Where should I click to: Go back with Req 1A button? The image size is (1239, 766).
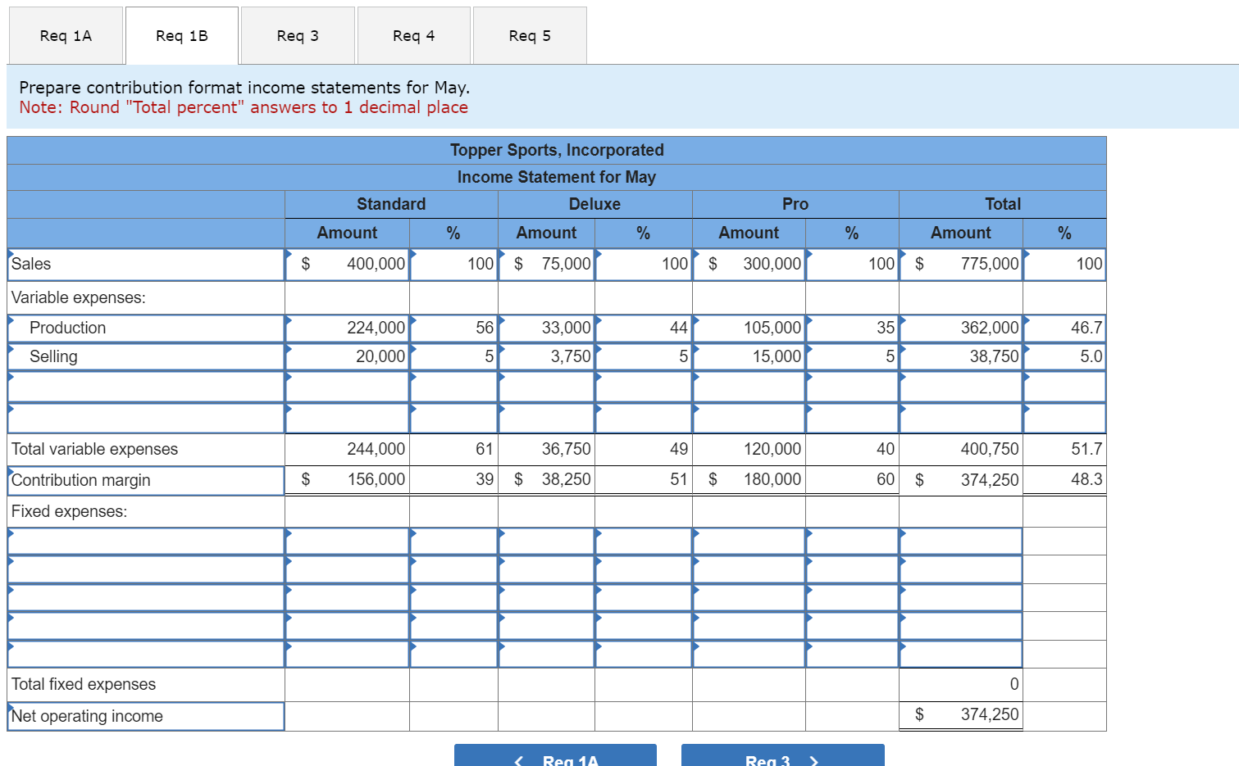(x=555, y=755)
